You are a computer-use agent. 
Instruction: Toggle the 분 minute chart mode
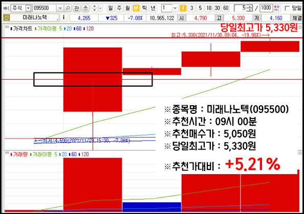pos(136,8)
